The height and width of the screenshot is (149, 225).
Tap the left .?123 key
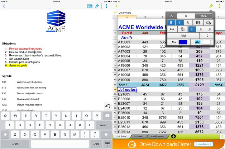15,144
